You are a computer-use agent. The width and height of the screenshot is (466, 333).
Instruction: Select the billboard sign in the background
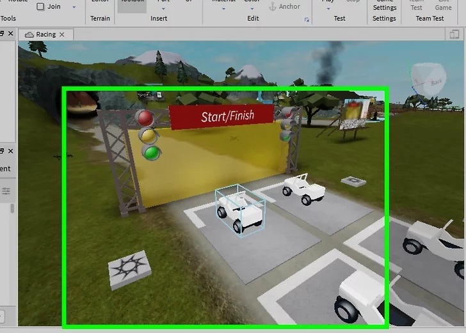tap(355, 114)
